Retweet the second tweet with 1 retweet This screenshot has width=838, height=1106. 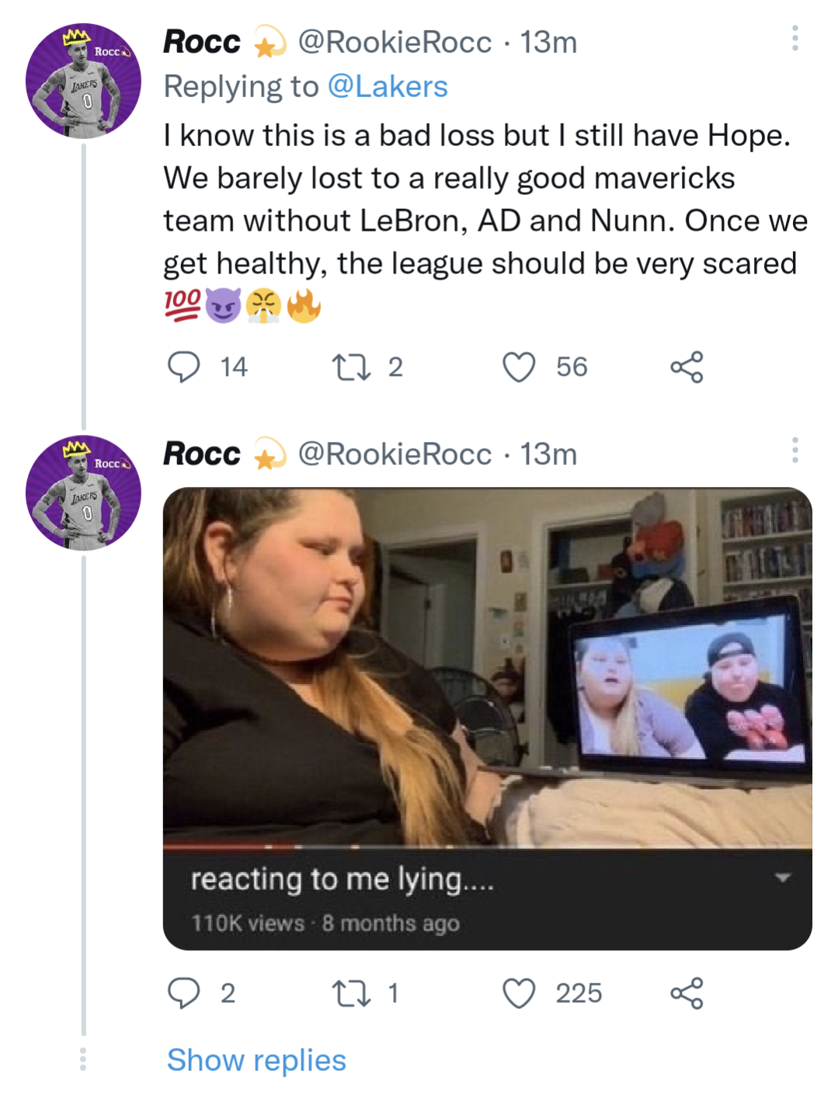point(351,993)
